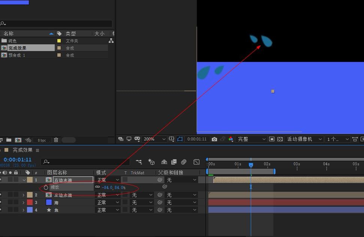
Task: Toggle lock switch for 右边水滴 layer
Action: (16, 180)
